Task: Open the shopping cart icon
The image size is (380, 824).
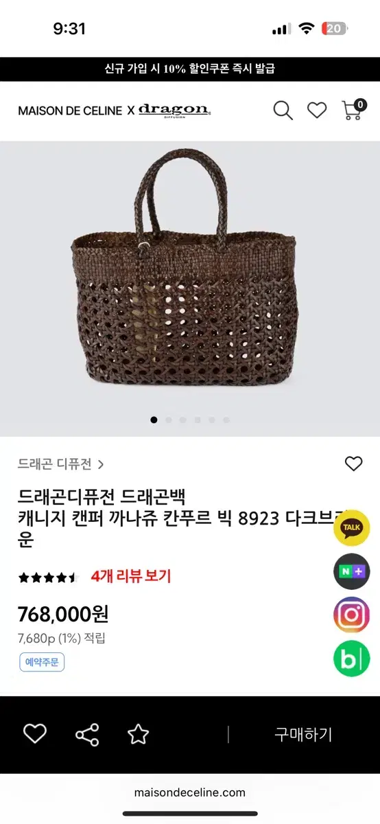Action: pyautogui.click(x=353, y=109)
